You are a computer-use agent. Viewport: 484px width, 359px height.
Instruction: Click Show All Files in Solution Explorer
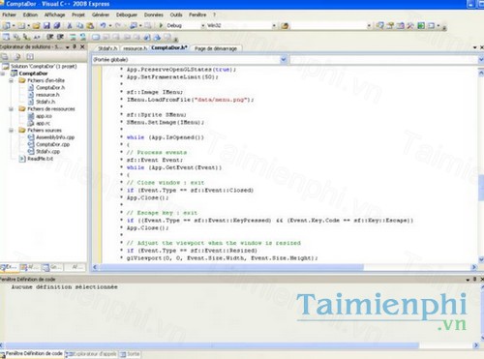tap(17, 57)
